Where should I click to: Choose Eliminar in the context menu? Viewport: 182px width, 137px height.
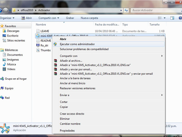(x=108, y=119)
